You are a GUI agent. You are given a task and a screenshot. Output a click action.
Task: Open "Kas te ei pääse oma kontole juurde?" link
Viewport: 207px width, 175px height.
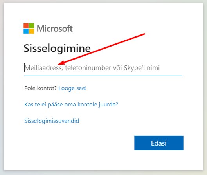click(71, 105)
